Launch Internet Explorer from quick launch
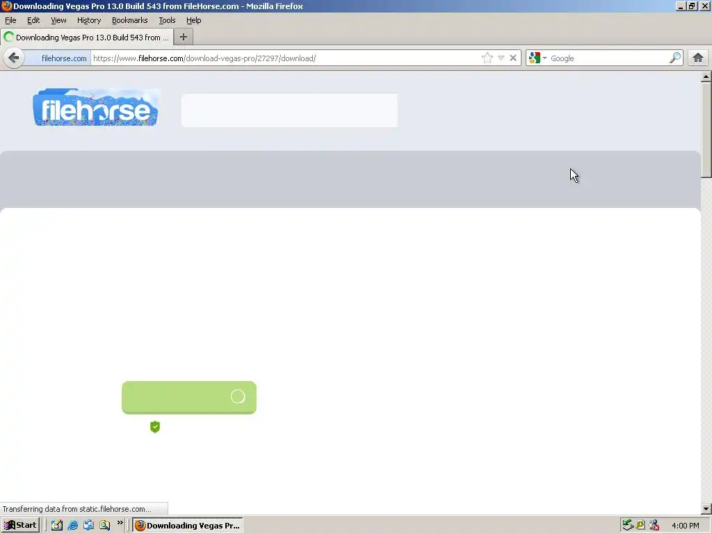The width and height of the screenshot is (712, 534). click(72, 526)
